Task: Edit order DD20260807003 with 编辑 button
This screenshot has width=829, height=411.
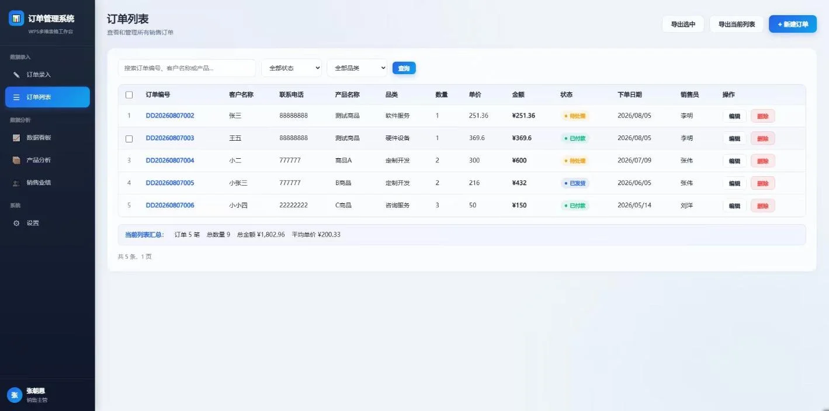Action: pos(734,138)
